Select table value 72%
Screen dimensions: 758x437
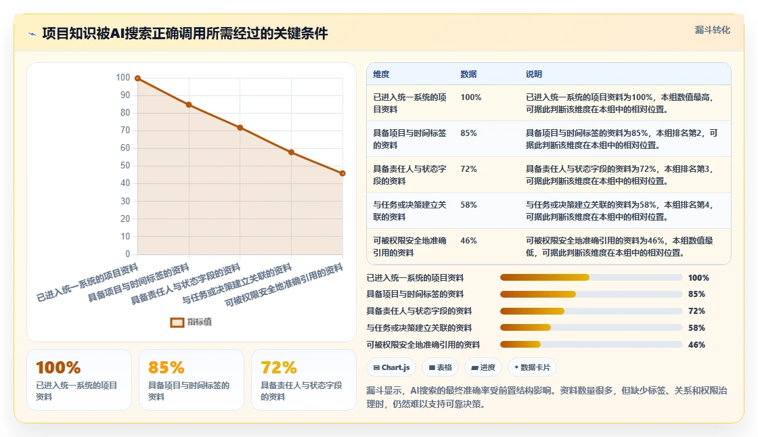(x=468, y=168)
